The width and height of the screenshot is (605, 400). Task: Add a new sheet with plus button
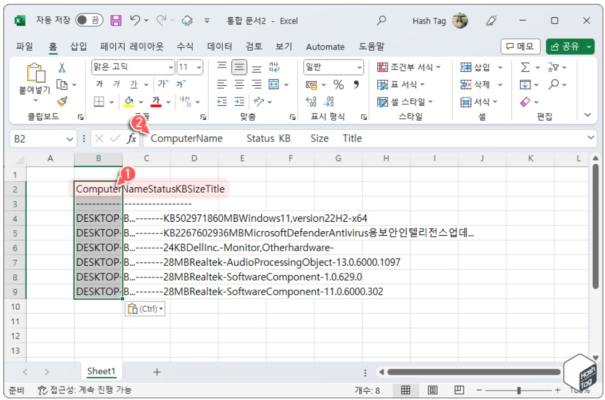click(157, 372)
